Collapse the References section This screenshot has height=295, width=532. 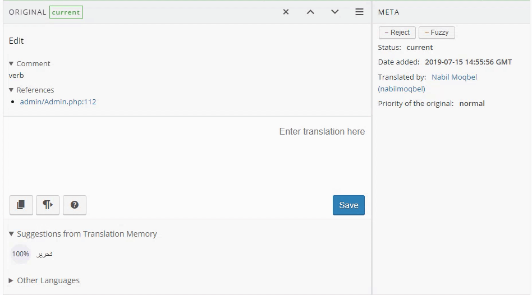click(x=31, y=90)
